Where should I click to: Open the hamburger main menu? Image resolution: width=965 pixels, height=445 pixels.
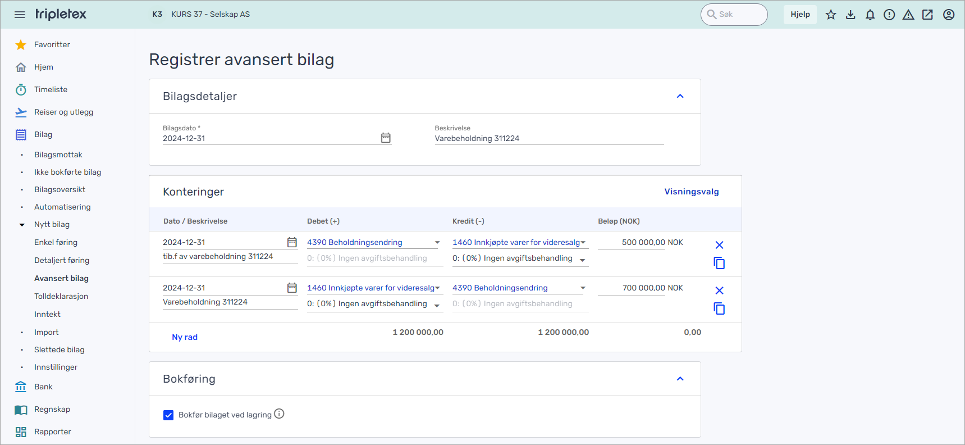[20, 15]
